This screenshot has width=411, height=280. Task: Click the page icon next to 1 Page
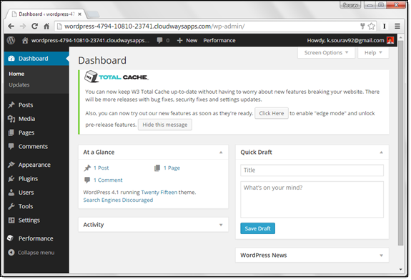point(157,168)
